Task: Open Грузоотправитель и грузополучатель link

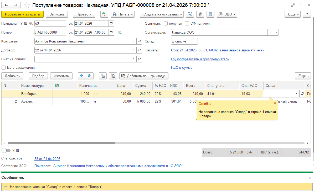Action: (x=200, y=59)
